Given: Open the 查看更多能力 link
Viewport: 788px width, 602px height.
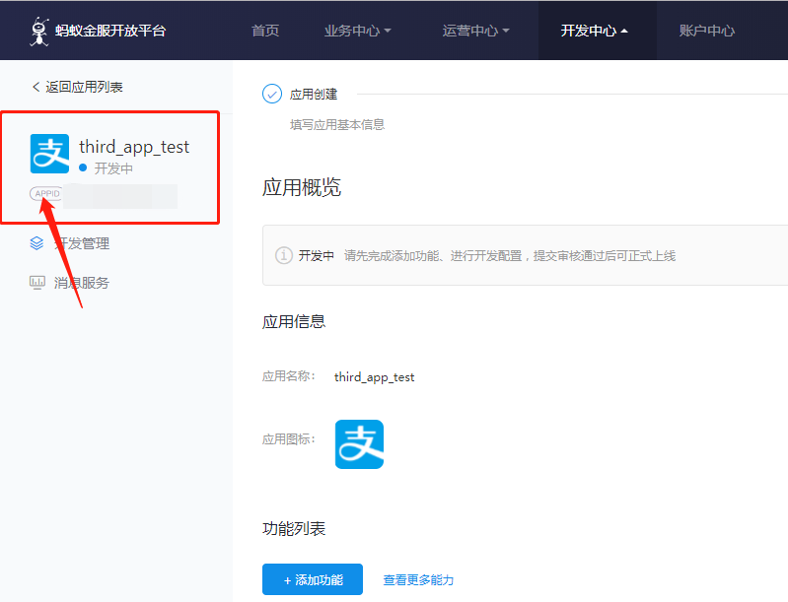Looking at the screenshot, I should 418,580.
